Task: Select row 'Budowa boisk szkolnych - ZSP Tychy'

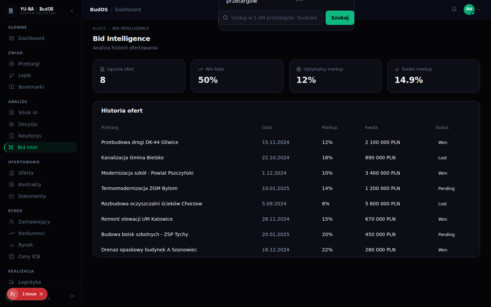Action: pos(286,234)
